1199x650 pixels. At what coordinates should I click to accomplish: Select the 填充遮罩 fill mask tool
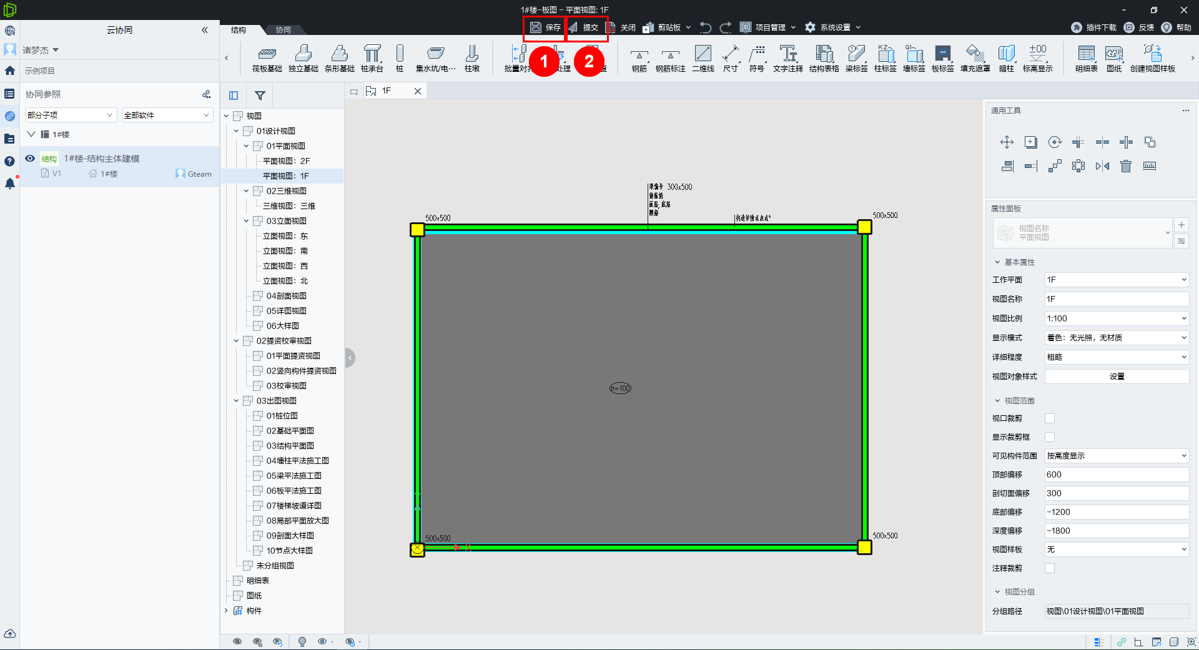point(975,59)
